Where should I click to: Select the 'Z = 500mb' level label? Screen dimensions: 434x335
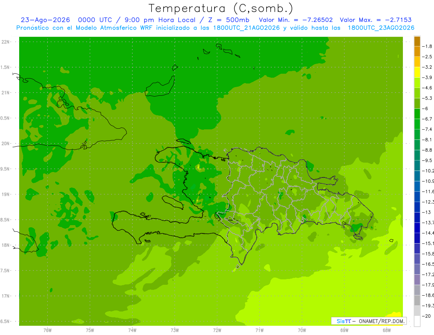point(229,20)
